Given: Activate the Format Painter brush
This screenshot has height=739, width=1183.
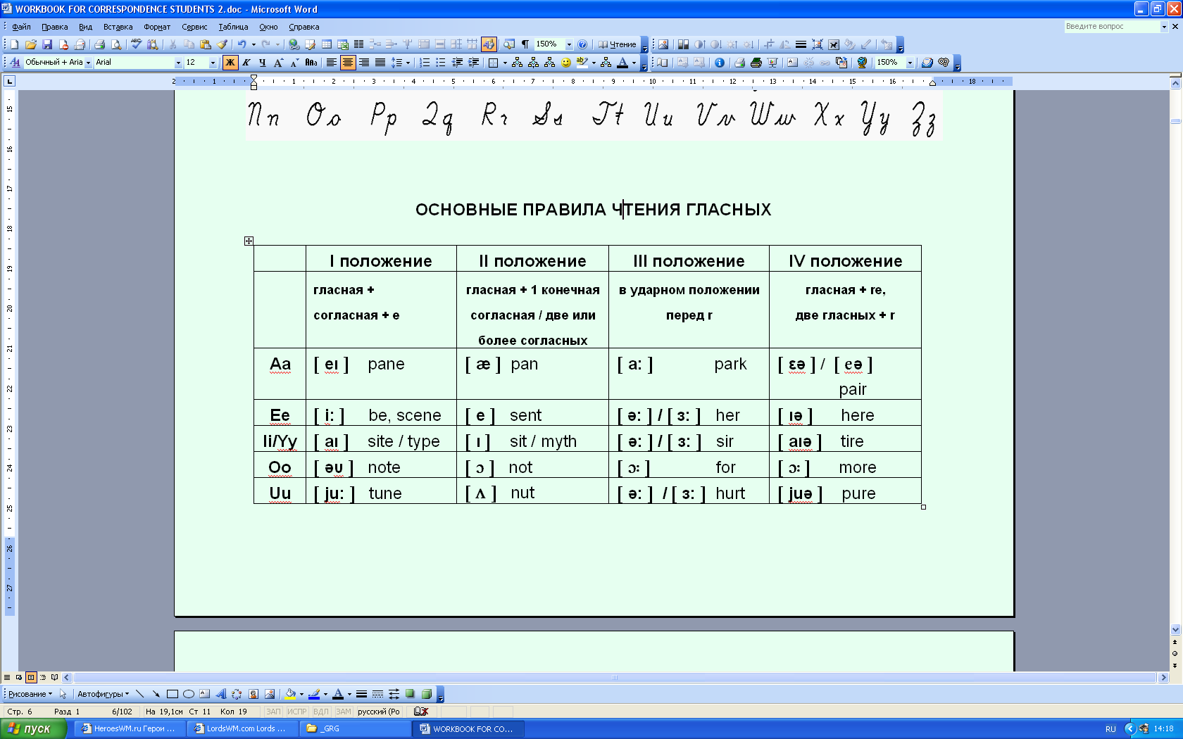Looking at the screenshot, I should 222,44.
